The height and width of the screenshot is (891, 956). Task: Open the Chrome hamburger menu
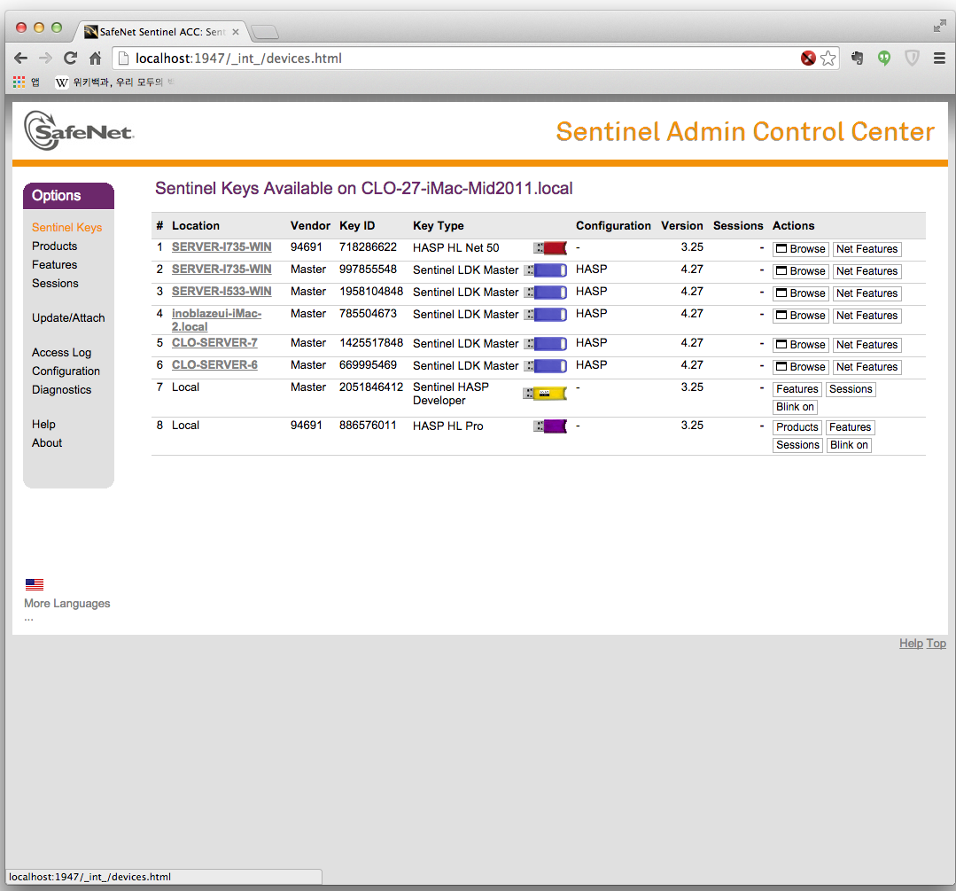[939, 59]
